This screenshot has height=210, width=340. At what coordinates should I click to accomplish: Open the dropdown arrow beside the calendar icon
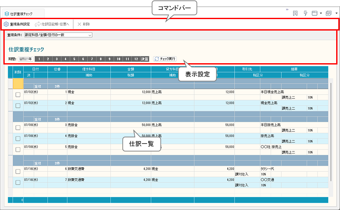tap(336, 14)
